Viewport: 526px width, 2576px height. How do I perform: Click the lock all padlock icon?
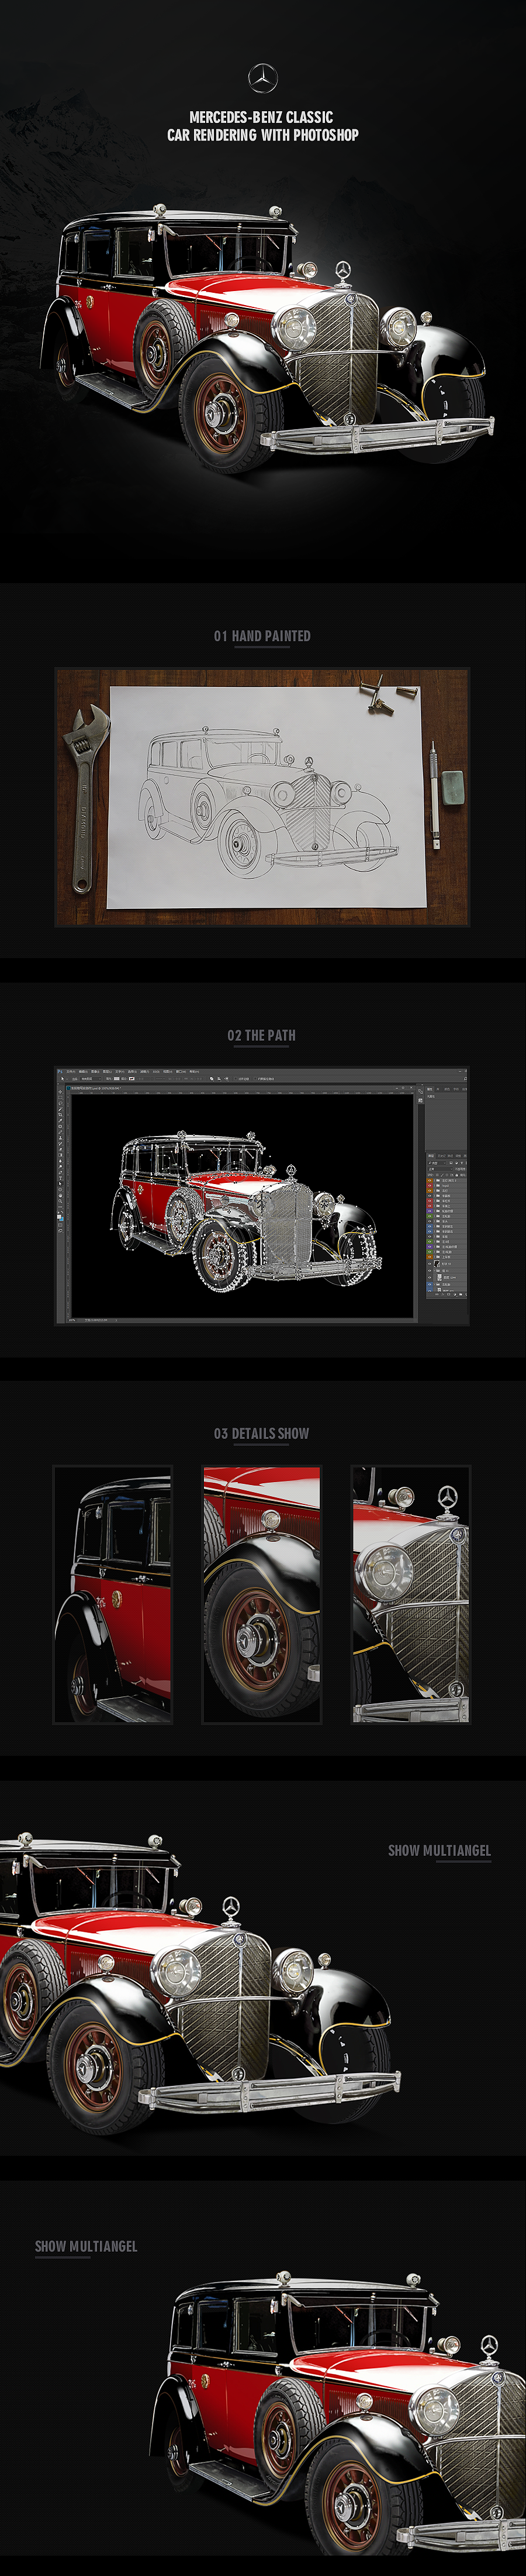click(457, 1175)
